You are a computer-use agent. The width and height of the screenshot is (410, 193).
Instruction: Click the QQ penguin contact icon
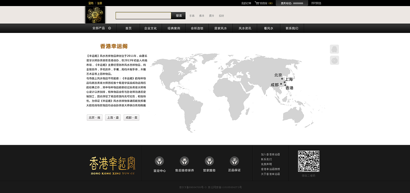pos(334,49)
